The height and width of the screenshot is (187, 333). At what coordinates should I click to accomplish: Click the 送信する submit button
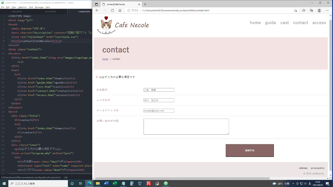249,150
